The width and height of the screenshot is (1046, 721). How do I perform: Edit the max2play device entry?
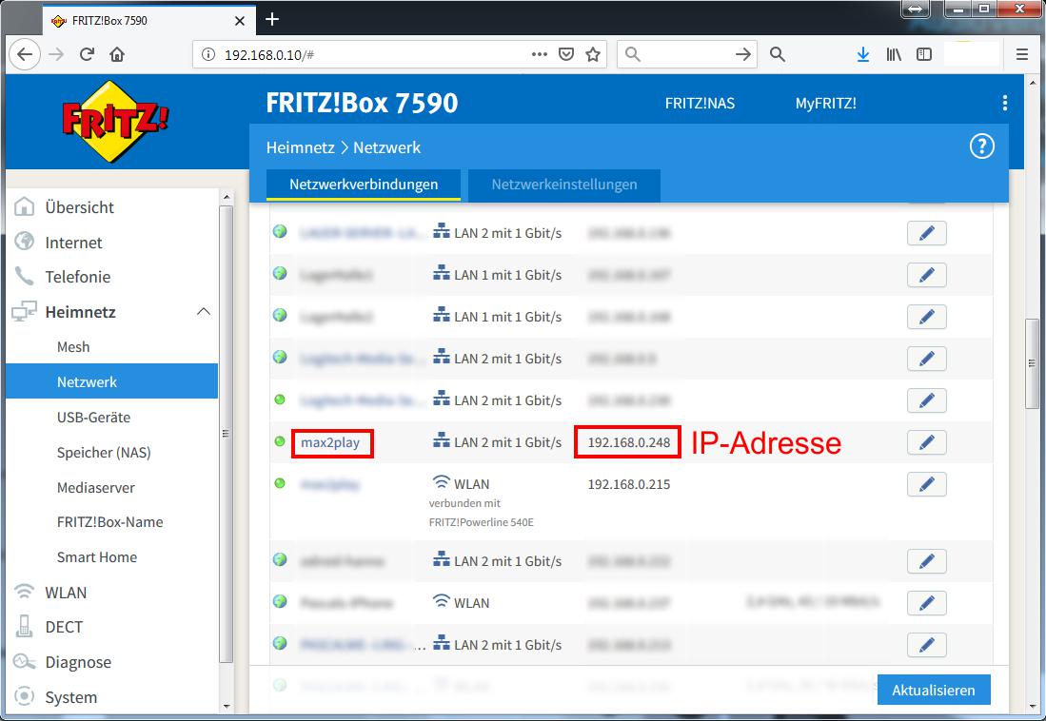pyautogui.click(x=927, y=442)
